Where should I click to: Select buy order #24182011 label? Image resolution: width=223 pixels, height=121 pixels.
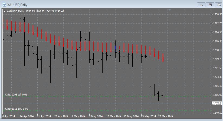(x=16, y=109)
